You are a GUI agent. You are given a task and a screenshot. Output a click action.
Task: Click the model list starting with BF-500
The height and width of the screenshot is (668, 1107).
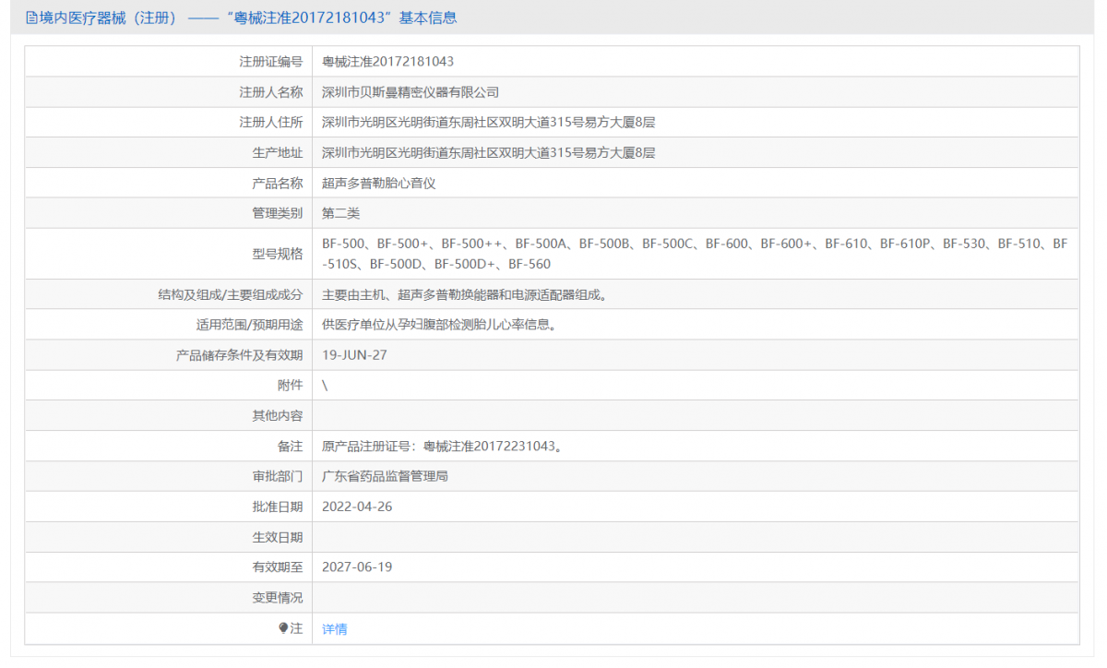(695, 254)
